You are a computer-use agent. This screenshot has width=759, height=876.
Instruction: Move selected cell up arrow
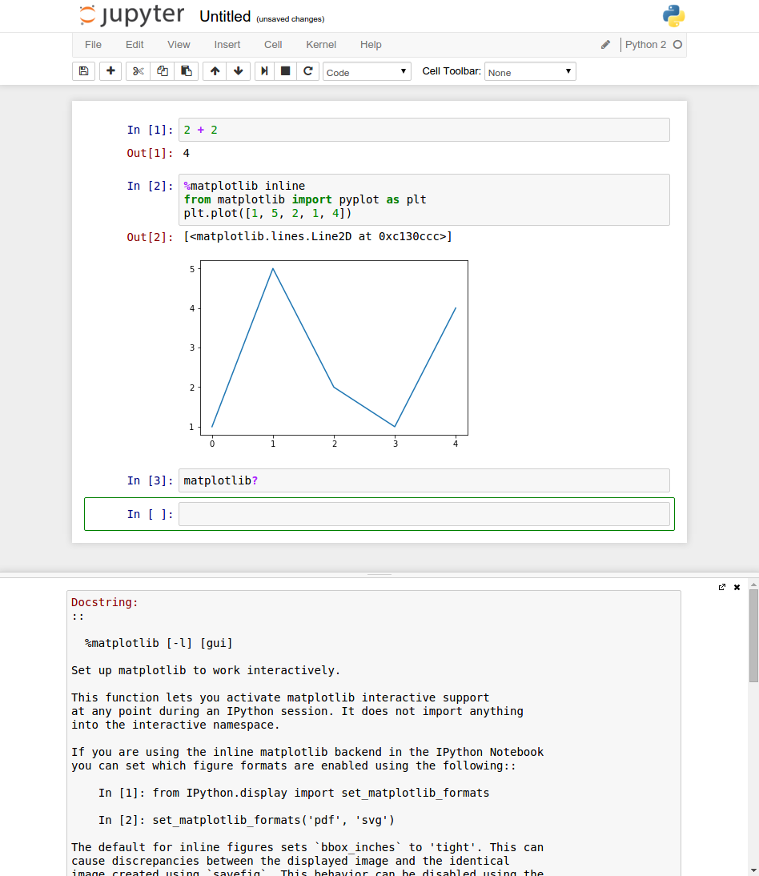click(x=215, y=71)
